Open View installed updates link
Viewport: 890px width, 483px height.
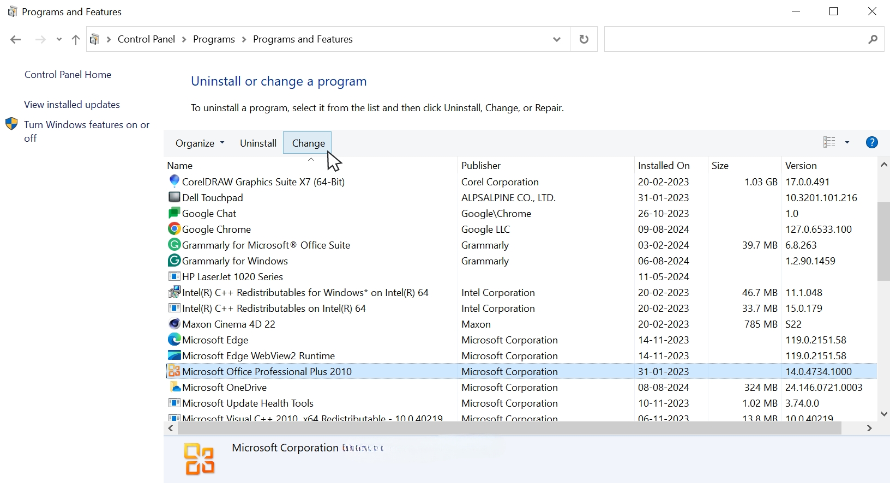click(x=72, y=105)
